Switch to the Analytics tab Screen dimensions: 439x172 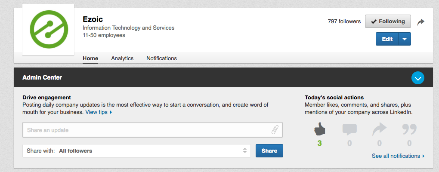(122, 58)
